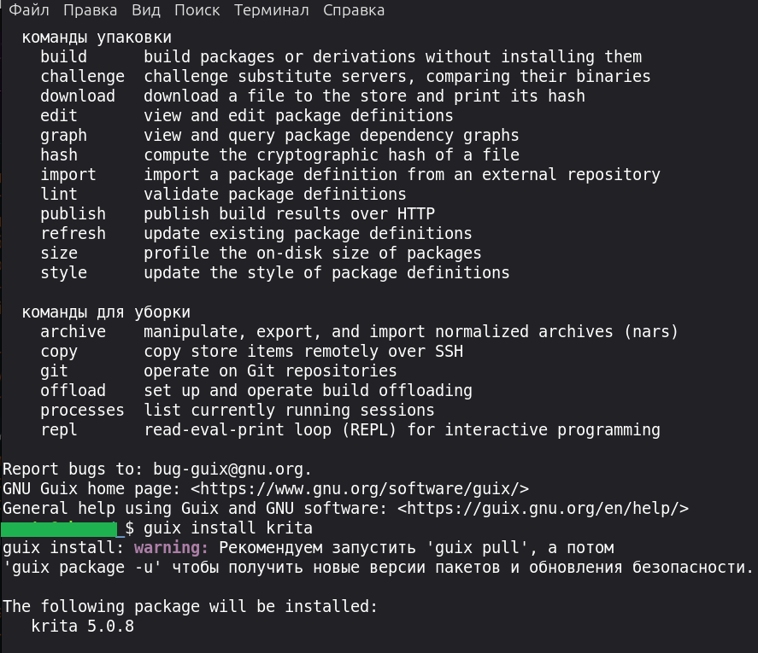Open the Файл menu
This screenshot has width=758, height=653.
tap(29, 10)
